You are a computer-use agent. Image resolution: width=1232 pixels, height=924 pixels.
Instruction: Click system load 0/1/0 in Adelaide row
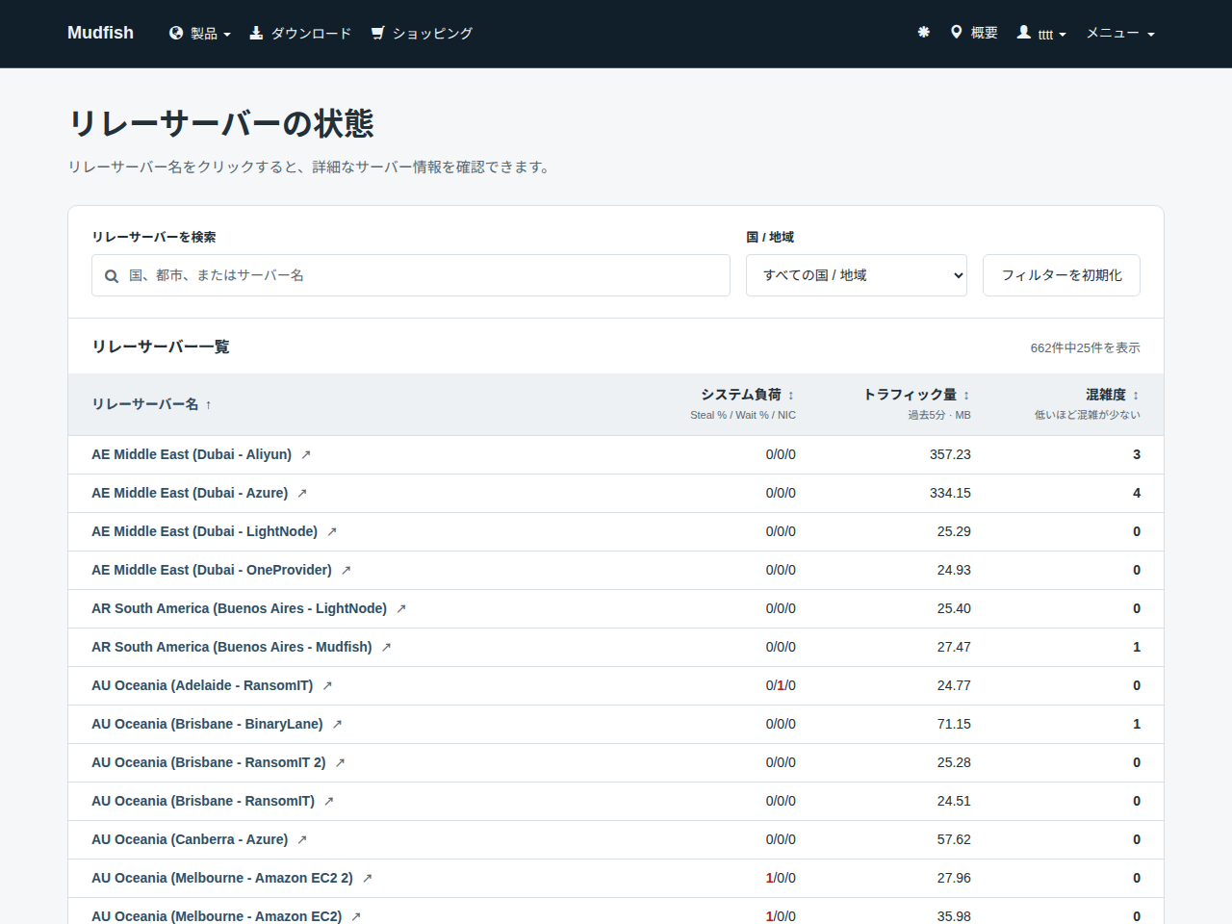(x=781, y=685)
